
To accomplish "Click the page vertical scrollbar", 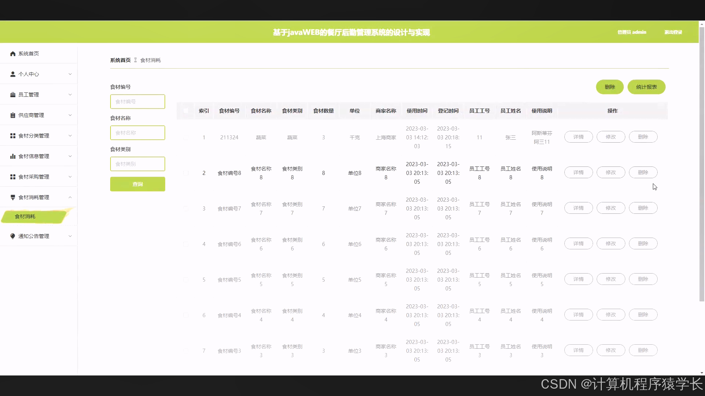I will coord(702,165).
